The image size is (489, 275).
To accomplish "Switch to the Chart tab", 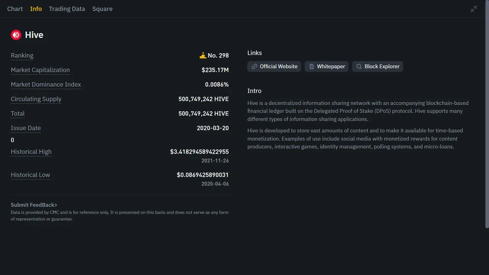I will point(15,9).
